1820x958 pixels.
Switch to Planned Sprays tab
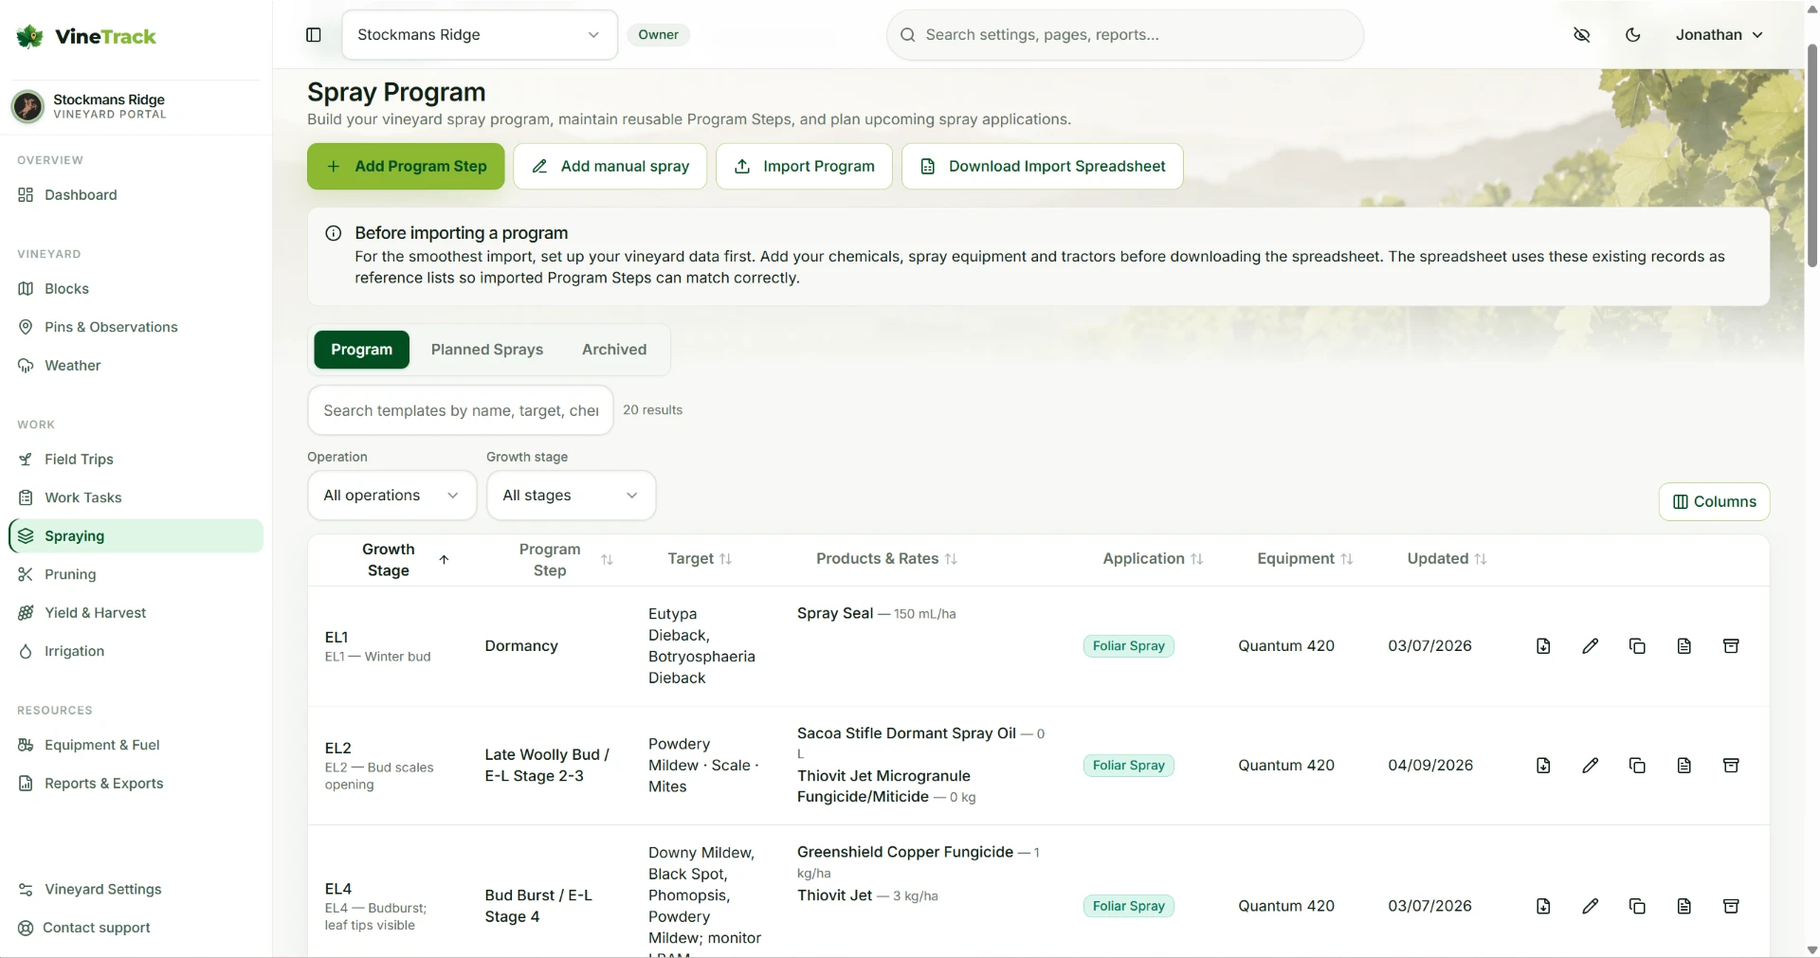click(487, 350)
